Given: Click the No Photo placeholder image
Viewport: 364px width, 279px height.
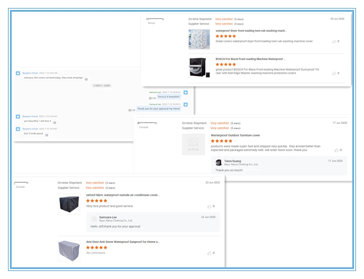Looking at the screenshot, I should click(193, 144).
